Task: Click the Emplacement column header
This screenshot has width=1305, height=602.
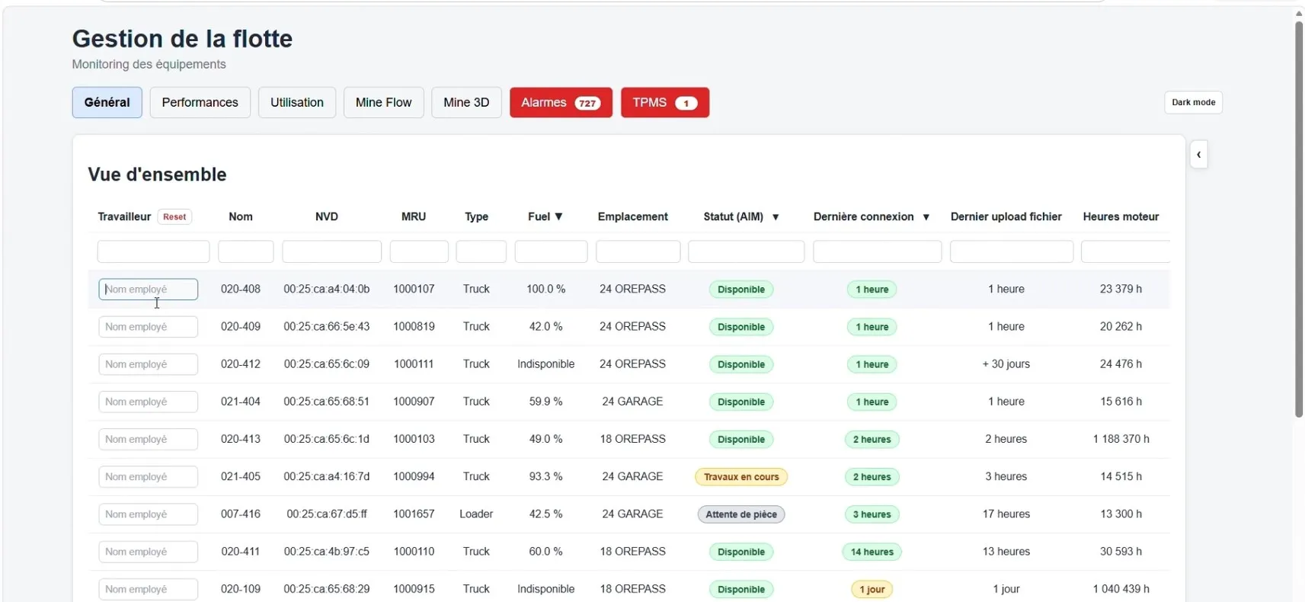Action: tap(633, 216)
